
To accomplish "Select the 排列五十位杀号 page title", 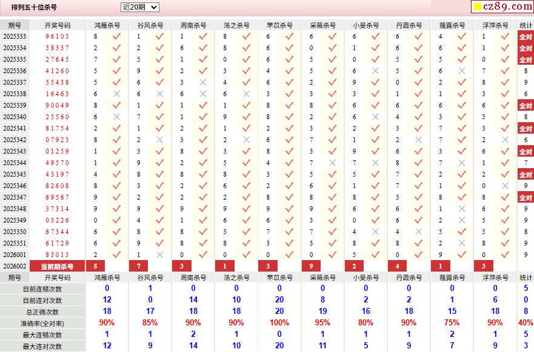I will point(34,7).
